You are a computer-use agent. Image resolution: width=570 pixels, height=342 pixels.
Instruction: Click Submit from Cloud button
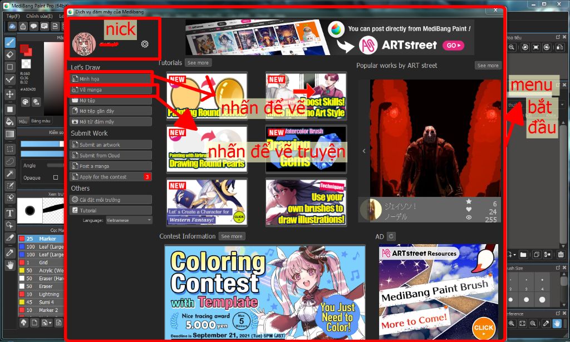click(111, 155)
